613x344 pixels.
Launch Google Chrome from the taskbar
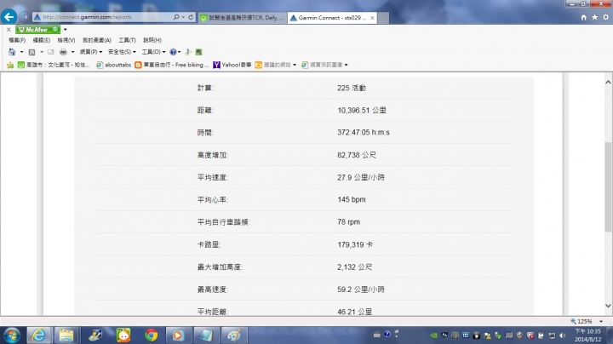pos(152,335)
